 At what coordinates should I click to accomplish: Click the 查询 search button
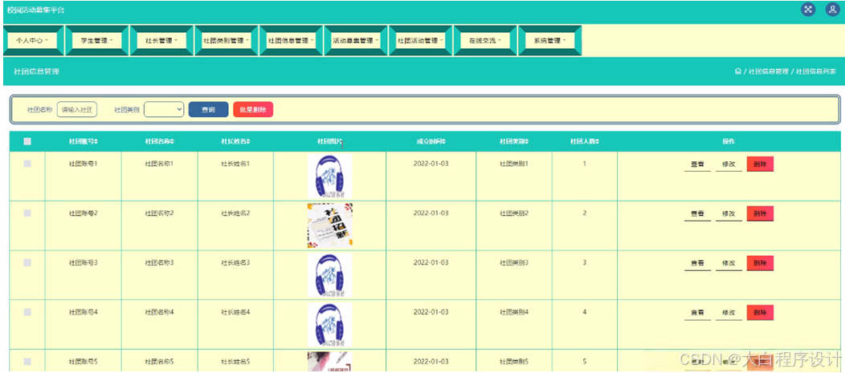tap(209, 109)
